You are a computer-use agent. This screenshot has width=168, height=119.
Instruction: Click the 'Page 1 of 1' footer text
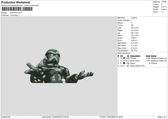coord(162,117)
